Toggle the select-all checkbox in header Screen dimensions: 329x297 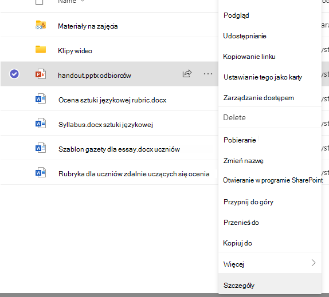39,2
